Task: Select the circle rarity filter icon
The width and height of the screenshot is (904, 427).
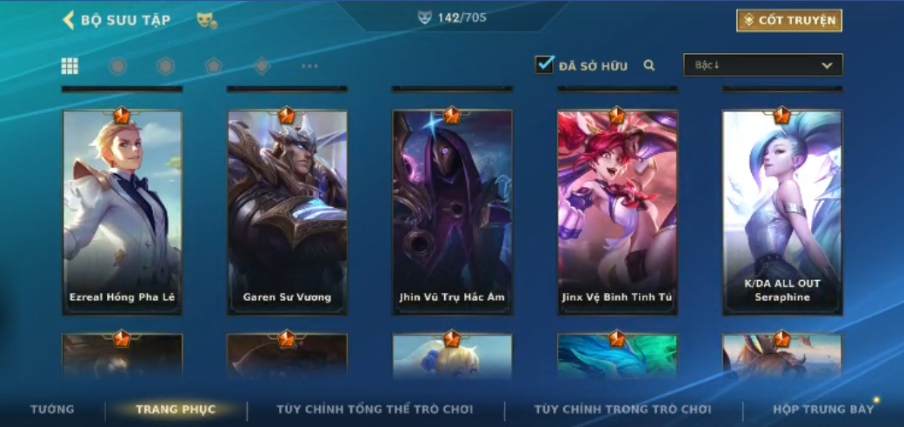Action: click(117, 66)
